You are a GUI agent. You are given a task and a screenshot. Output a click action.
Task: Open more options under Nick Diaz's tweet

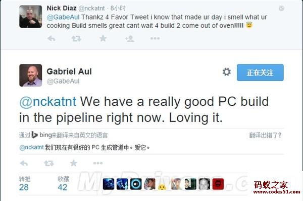(x=155, y=38)
